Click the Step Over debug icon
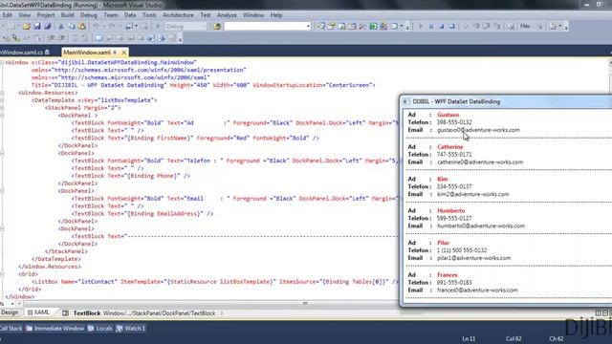 click(x=487, y=26)
